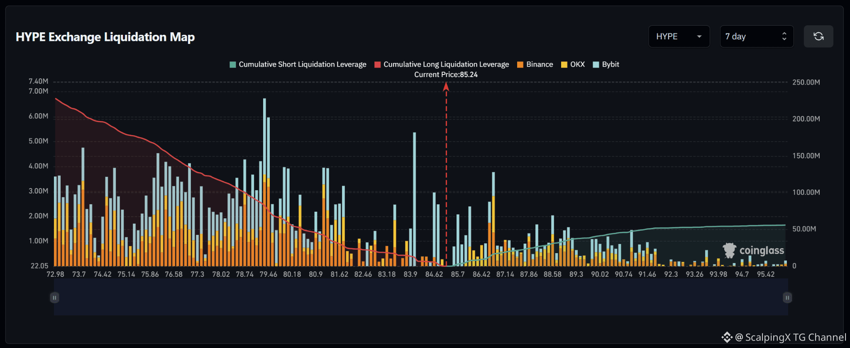Viewport: 850px width, 348px height.
Task: Open the HYPE coin dropdown
Action: coord(679,36)
